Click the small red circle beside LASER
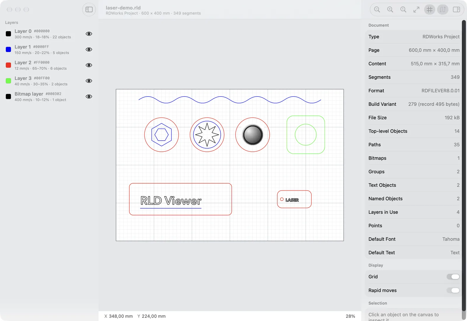 pos(282,199)
